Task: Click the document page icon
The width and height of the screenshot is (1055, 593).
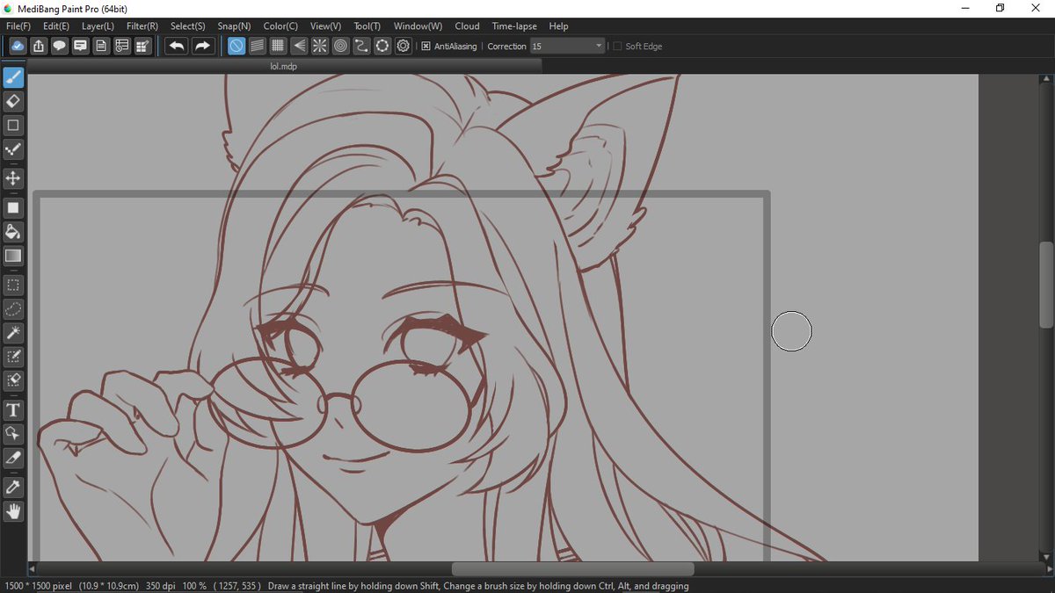Action: tap(102, 46)
